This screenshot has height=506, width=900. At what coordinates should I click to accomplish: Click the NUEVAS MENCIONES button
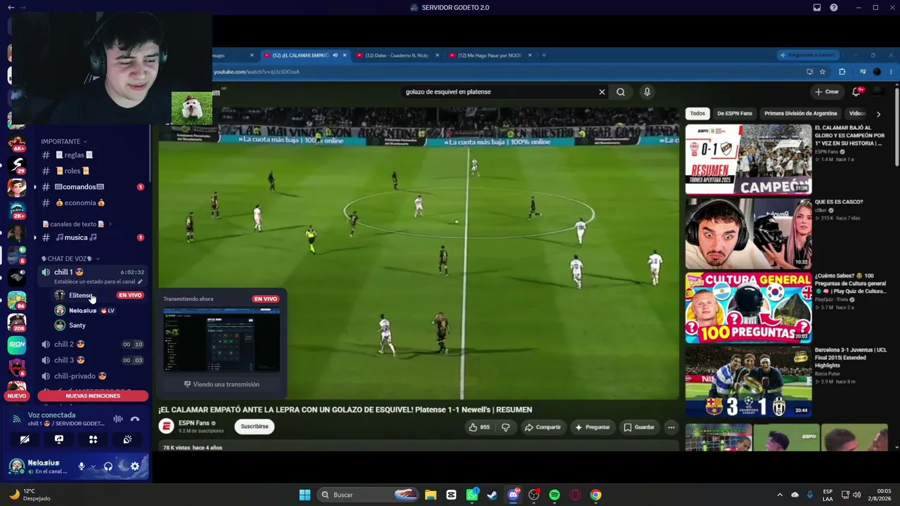click(93, 396)
